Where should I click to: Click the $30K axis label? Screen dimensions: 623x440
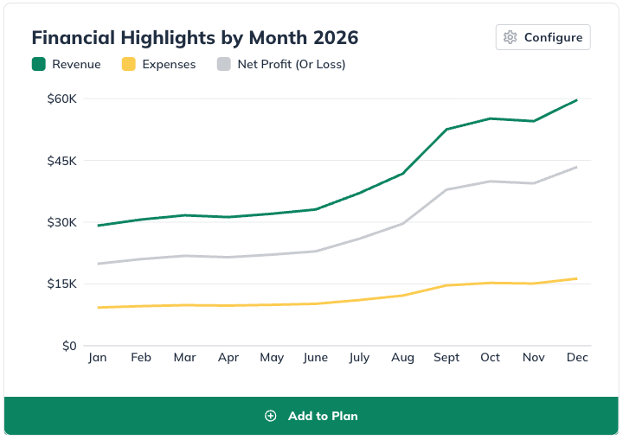click(62, 222)
